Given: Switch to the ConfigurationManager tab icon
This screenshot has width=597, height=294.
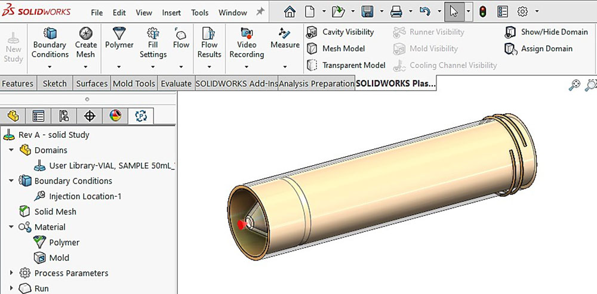Looking at the screenshot, I should [x=64, y=116].
